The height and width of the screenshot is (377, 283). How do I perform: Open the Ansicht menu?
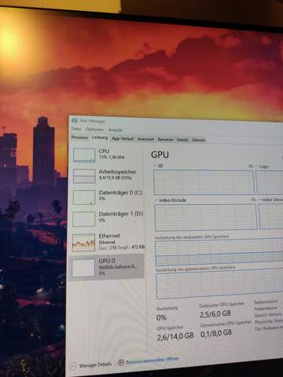(x=116, y=130)
